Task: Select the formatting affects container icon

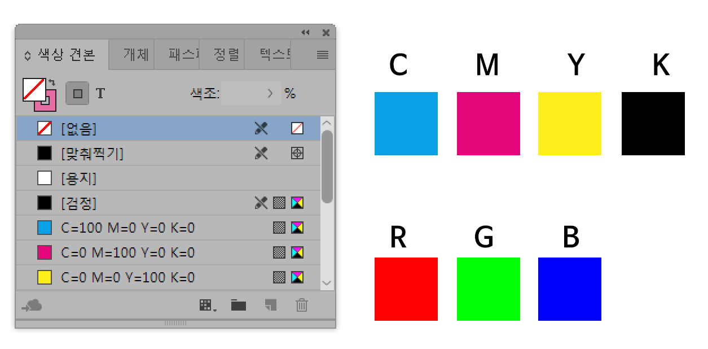Action: [x=77, y=93]
